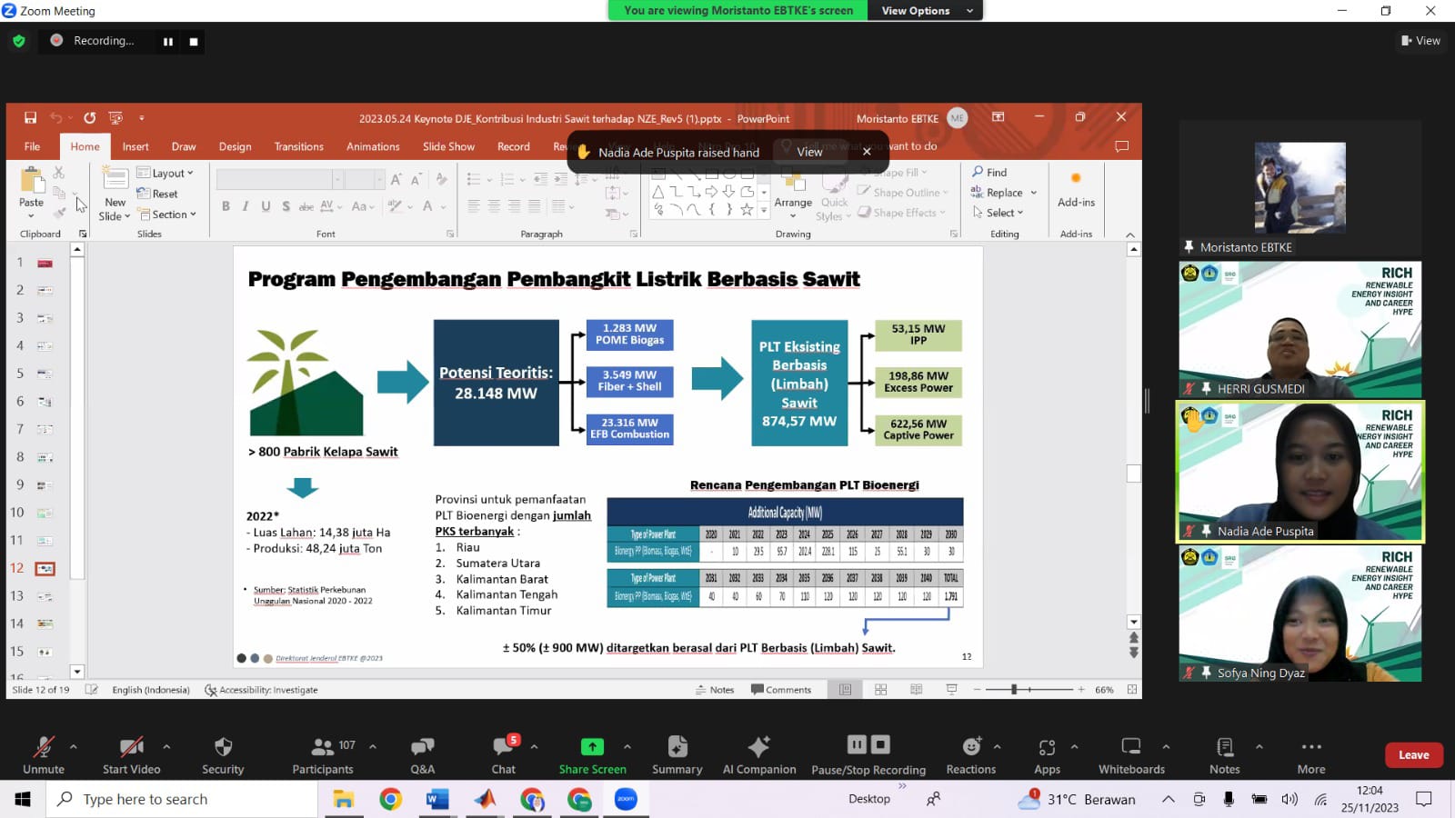Expand audio options arrow beside Unmute
The image size is (1455, 818).
tap(74, 746)
